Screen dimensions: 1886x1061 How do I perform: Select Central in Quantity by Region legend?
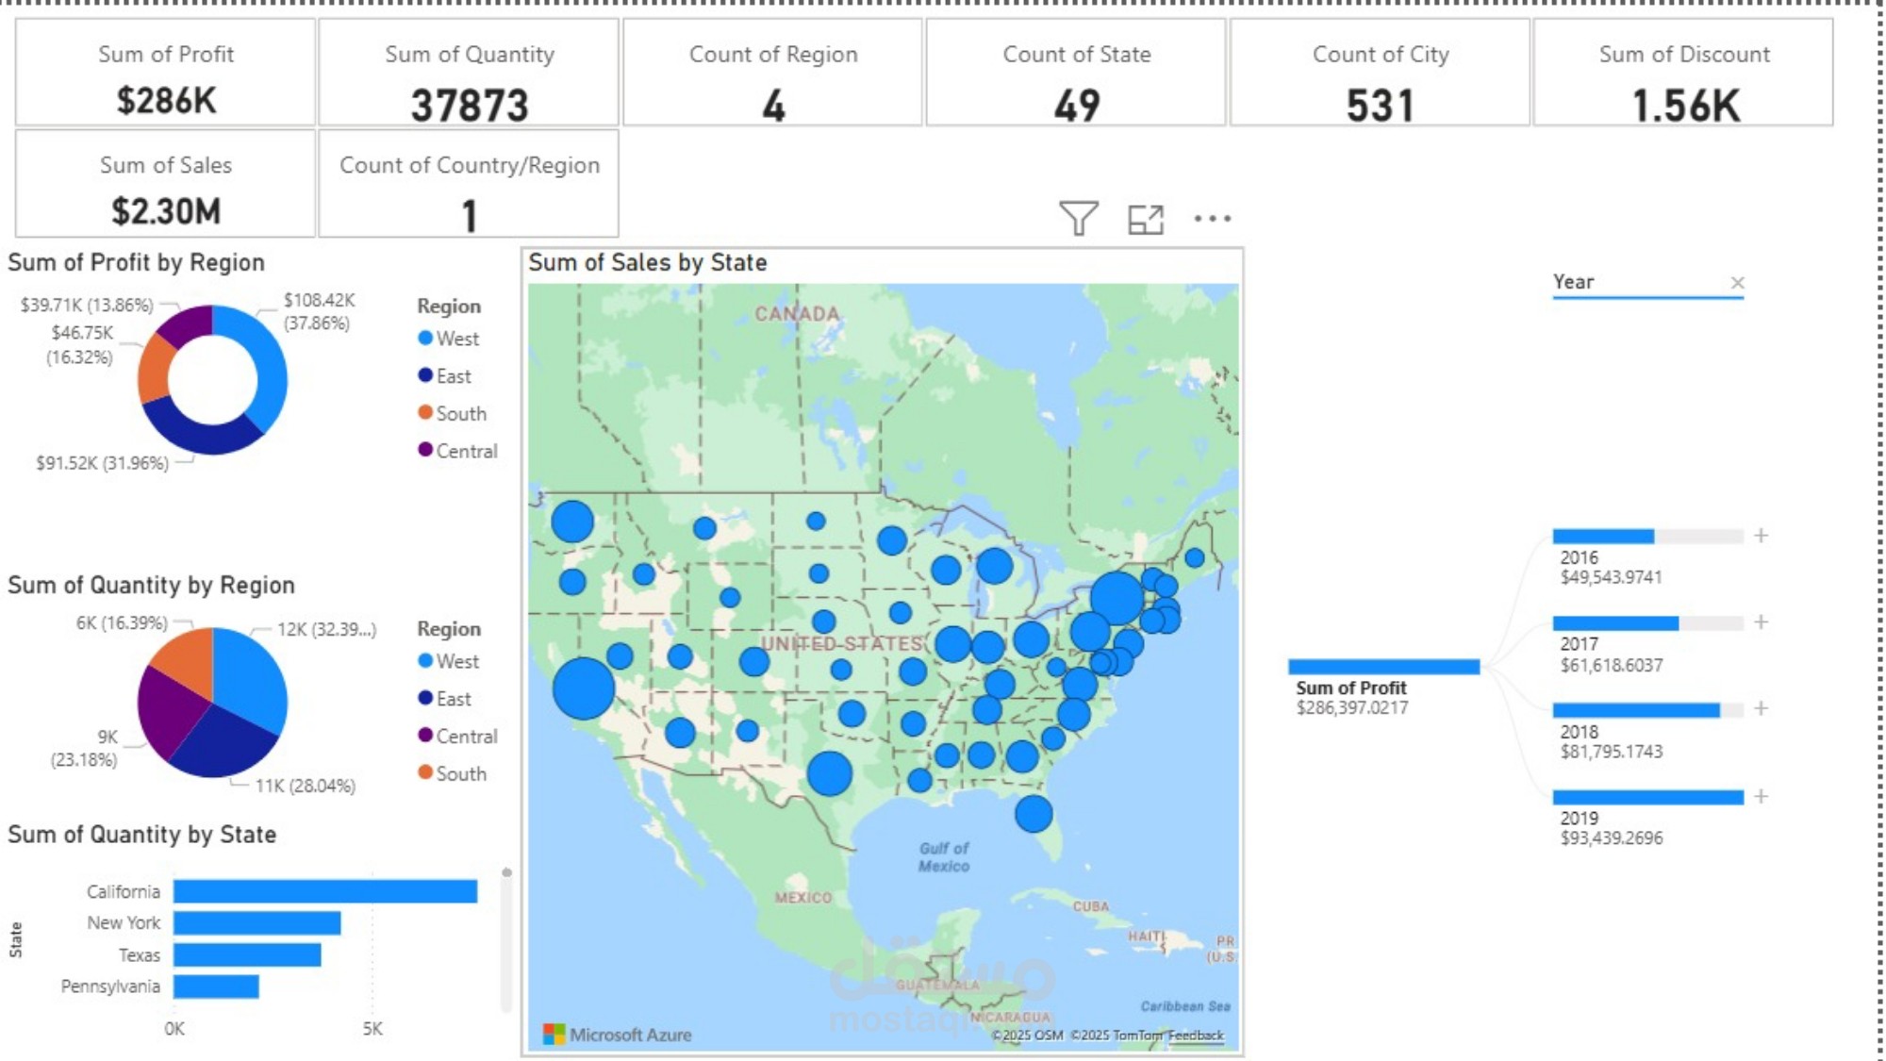click(x=457, y=736)
